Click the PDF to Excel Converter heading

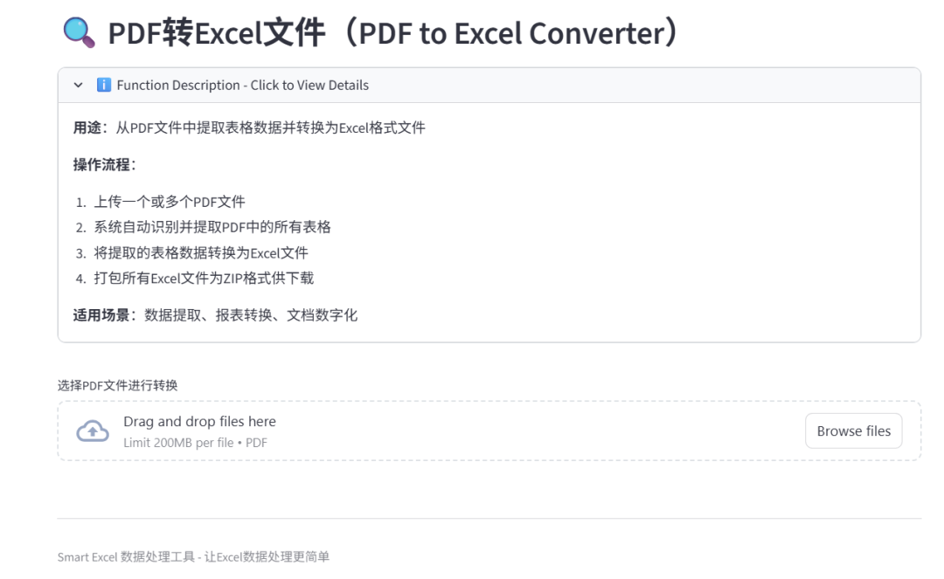[392, 32]
